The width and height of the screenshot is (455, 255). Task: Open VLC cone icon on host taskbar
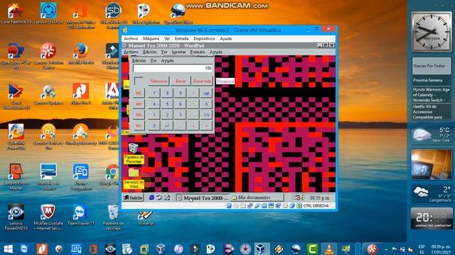pyautogui.click(x=328, y=249)
